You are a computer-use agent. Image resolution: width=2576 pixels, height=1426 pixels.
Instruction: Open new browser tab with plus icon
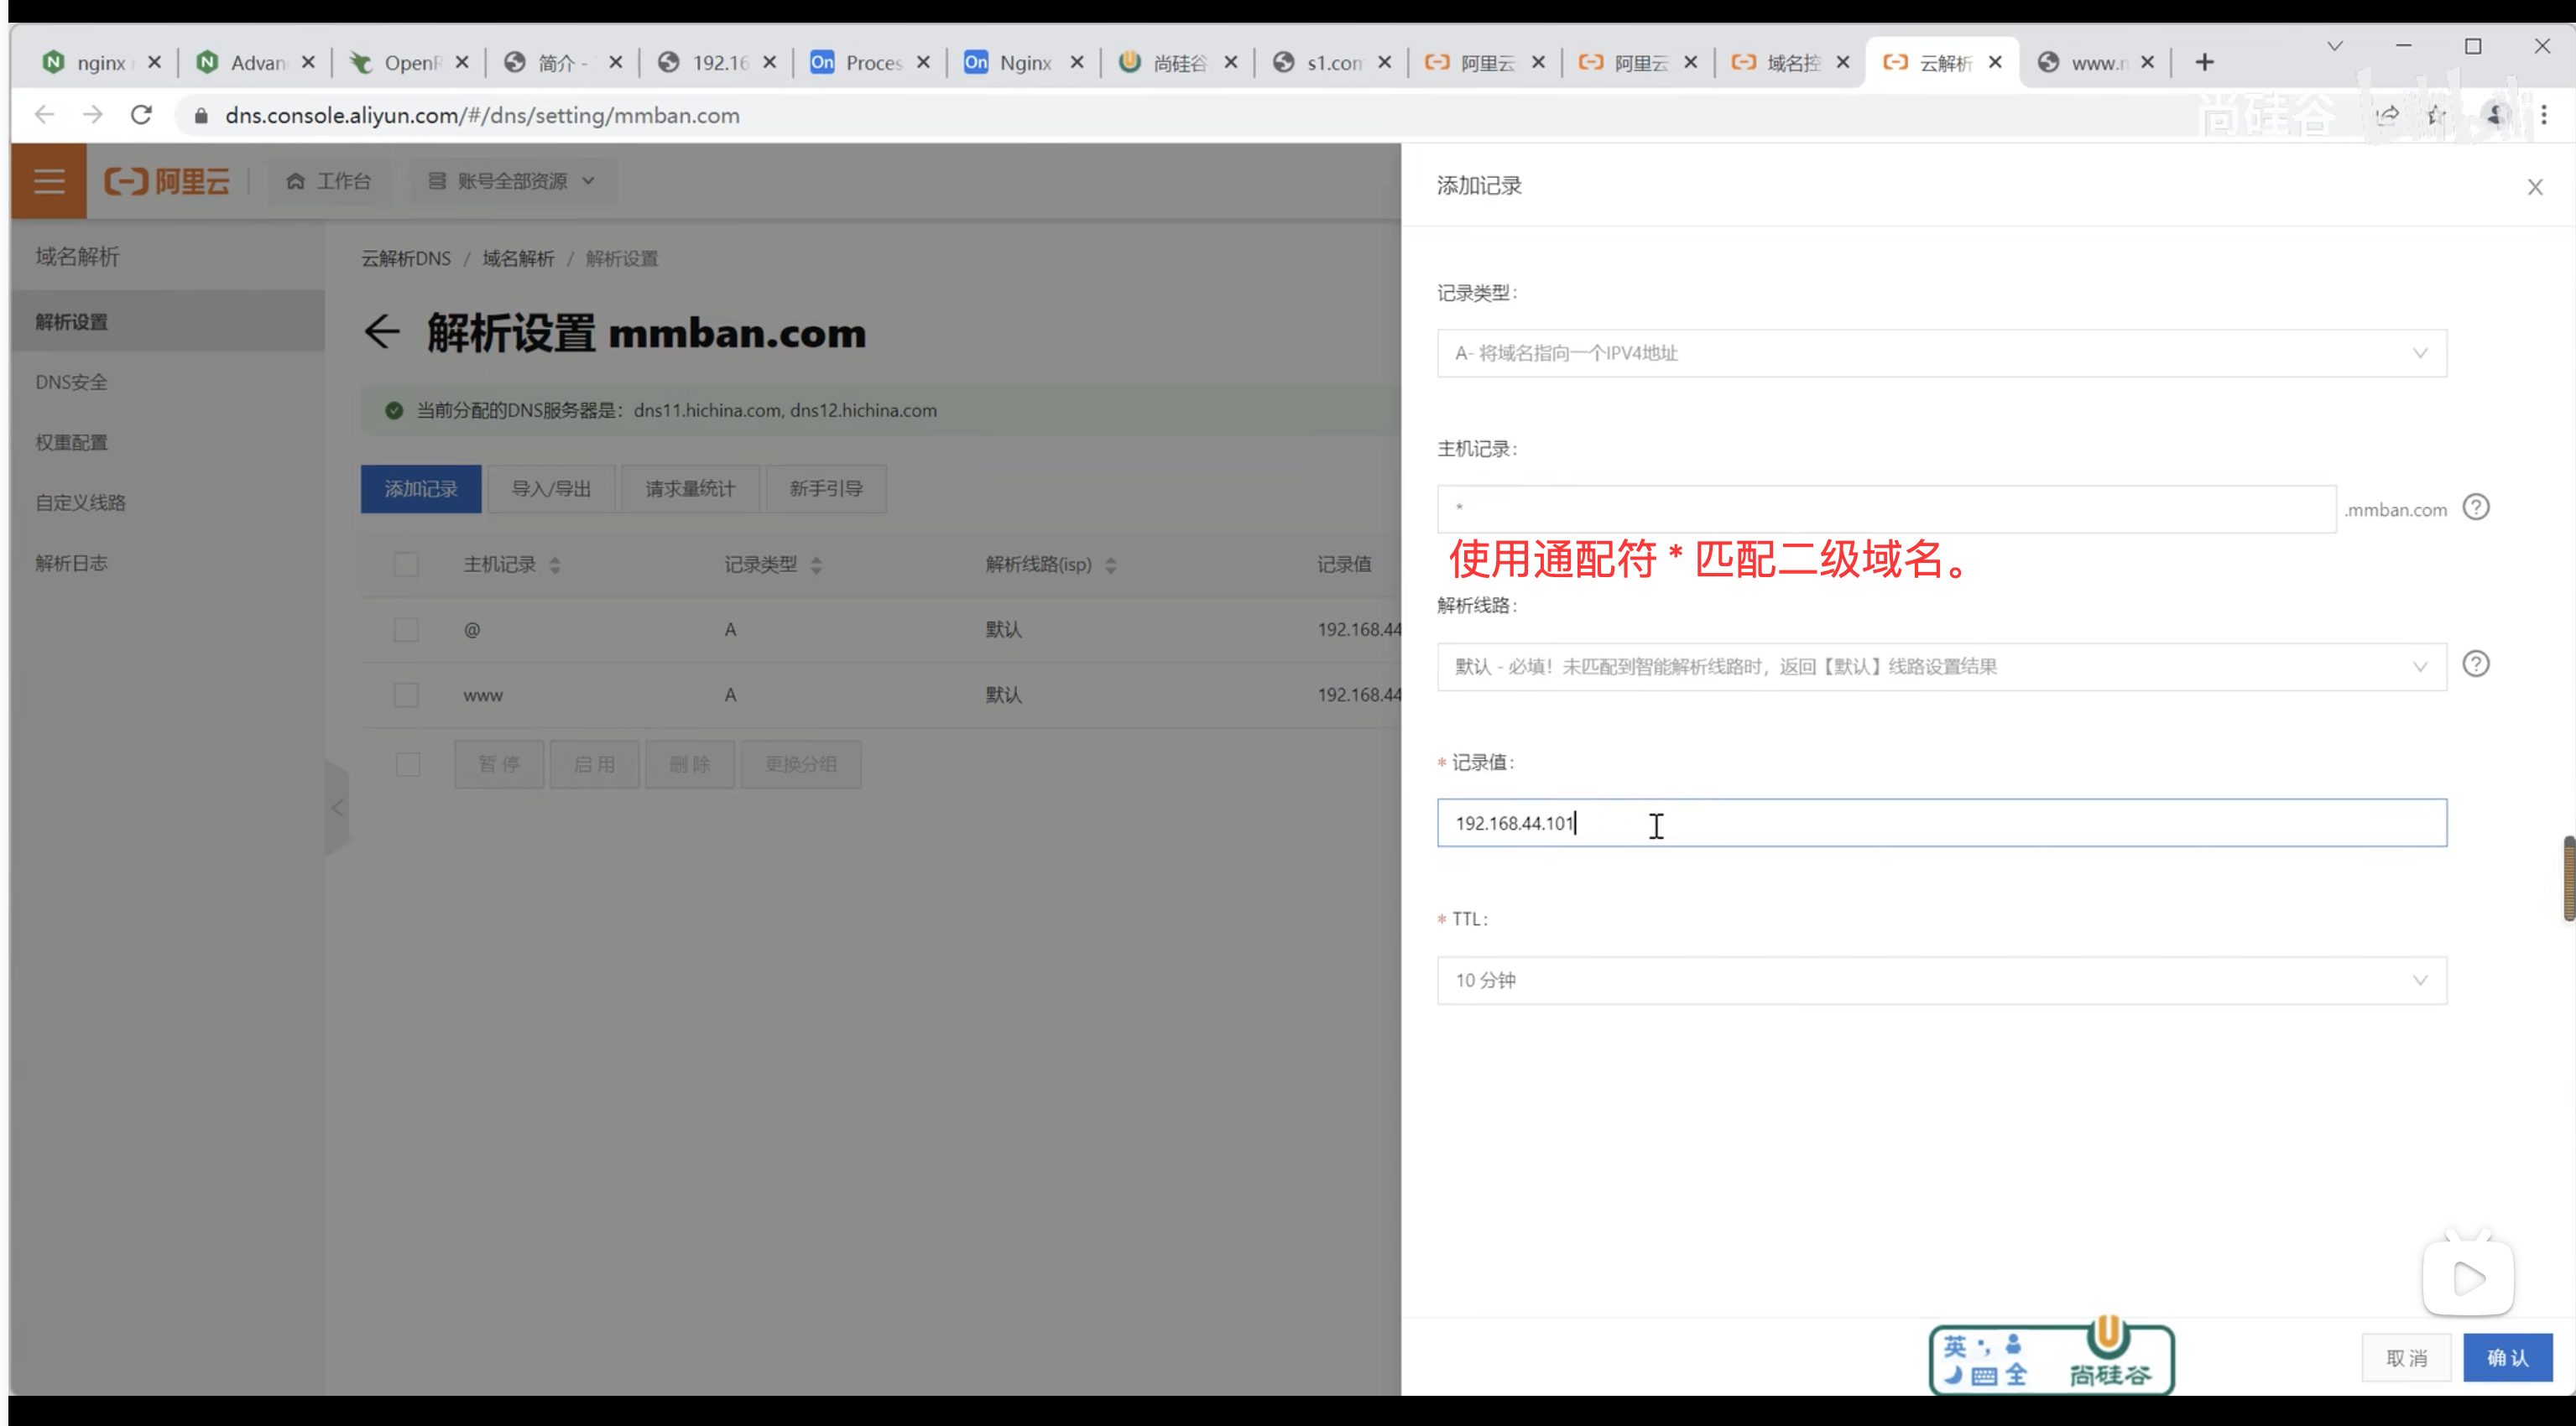coord(2204,62)
